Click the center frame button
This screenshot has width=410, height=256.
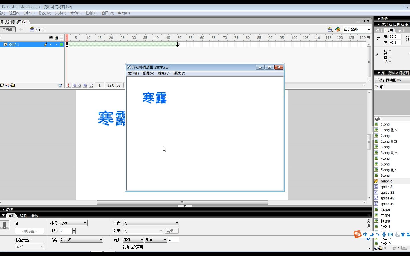[x=68, y=85]
